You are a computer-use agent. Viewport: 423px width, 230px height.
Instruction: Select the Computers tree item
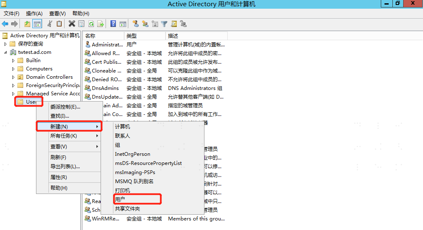39,69
